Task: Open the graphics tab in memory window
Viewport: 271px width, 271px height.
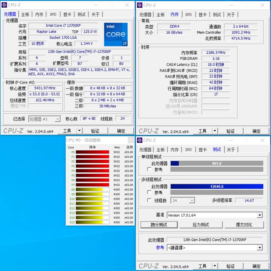Action: click(x=203, y=15)
